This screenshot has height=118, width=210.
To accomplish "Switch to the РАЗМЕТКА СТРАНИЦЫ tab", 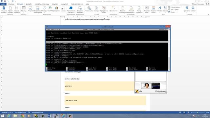I will 42,4.
